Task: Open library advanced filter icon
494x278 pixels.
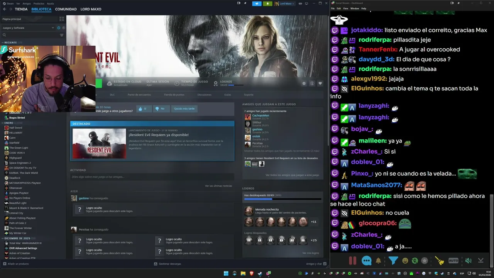Action: tap(61, 35)
